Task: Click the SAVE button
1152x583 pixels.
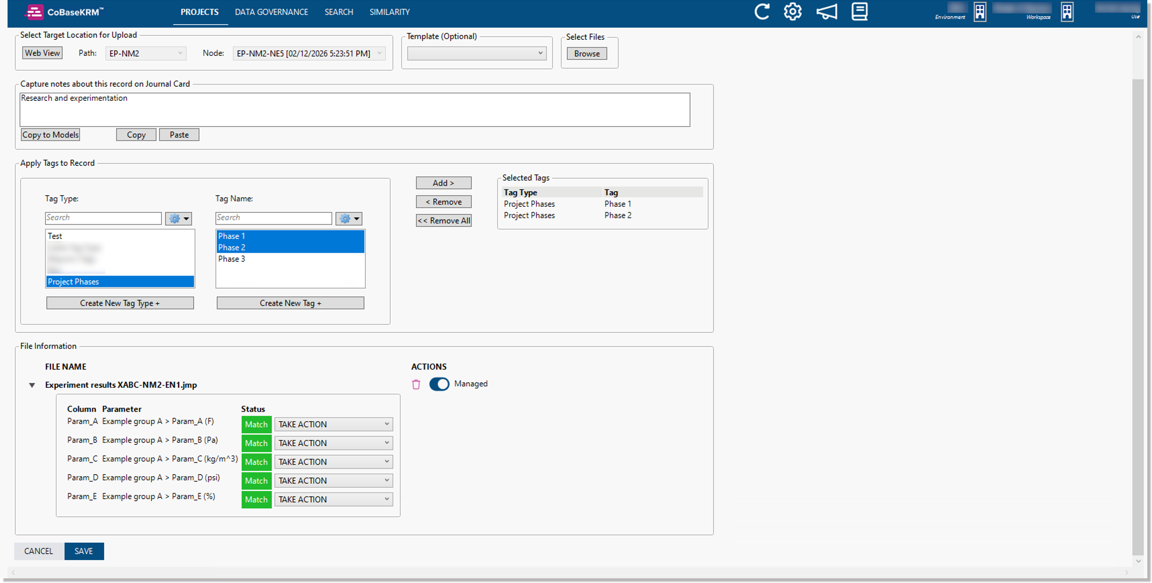Action: click(84, 551)
